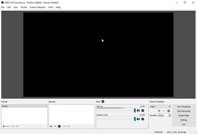Select the Scene item in the Scenes list
The image size is (197, 134).
click(x=24, y=106)
